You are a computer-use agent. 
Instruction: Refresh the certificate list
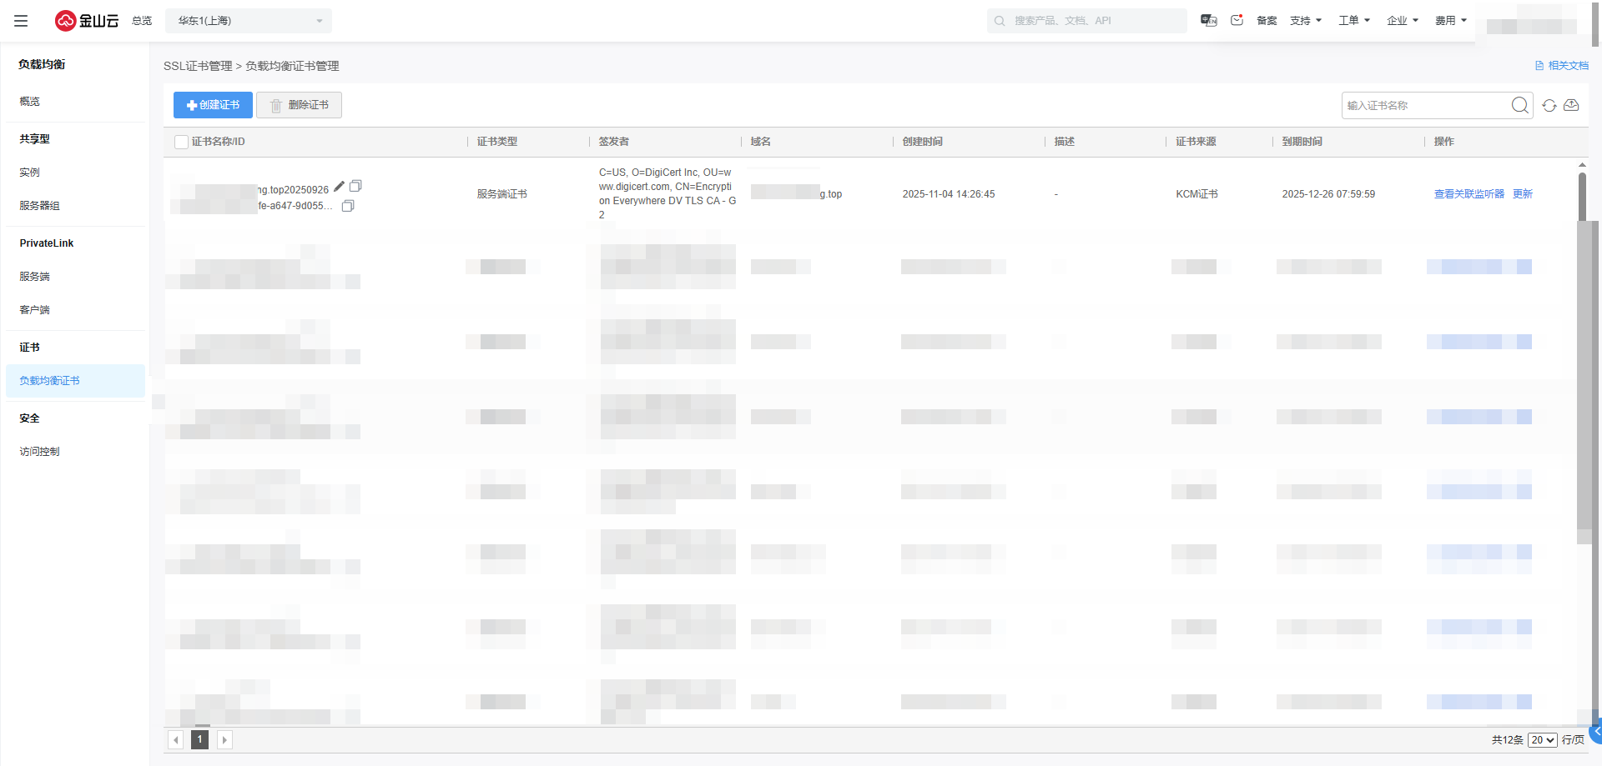click(1549, 105)
